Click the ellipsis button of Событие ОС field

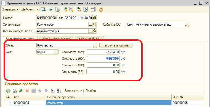(x=187, y=24)
